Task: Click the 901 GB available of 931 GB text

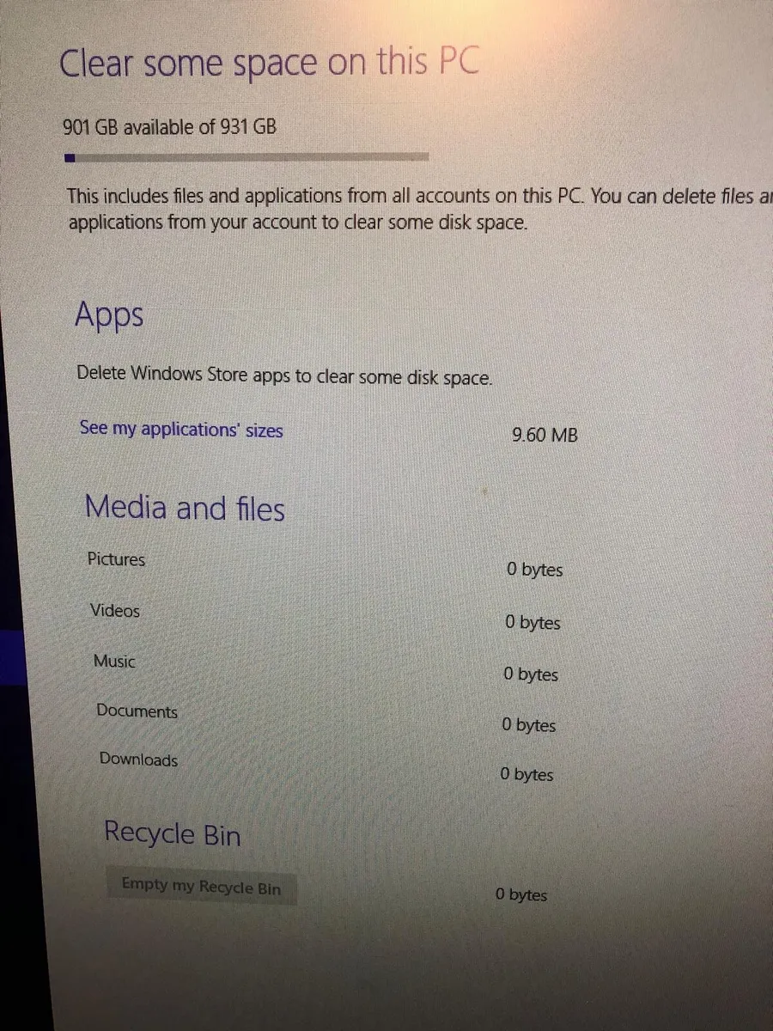Action: point(170,127)
